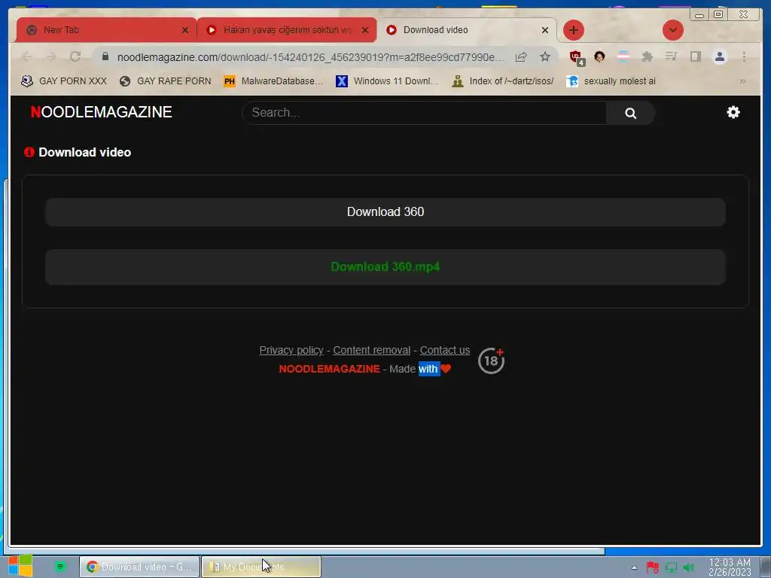Open the Extensions puzzle-piece menu

[x=647, y=57]
